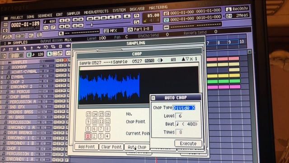The image size is (289, 163).
Task: Select chop pad number 1
Action: click(88, 136)
